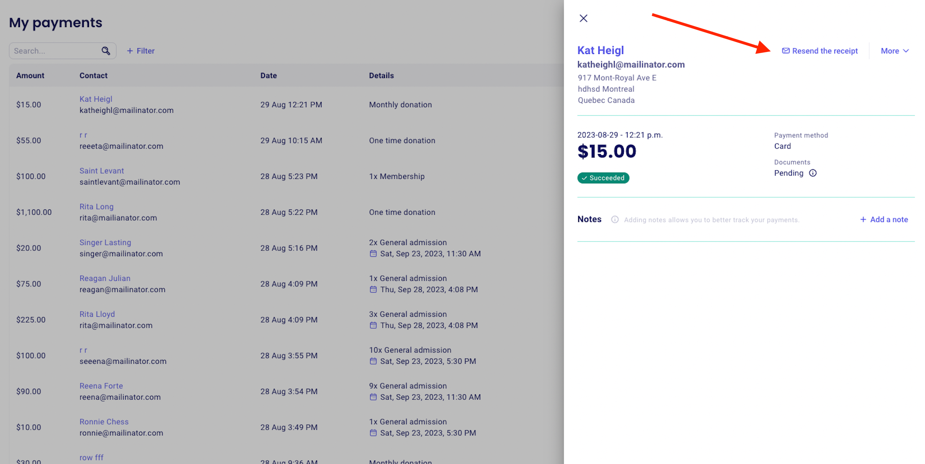Image resolution: width=925 pixels, height=464 pixels.
Task: Click the plus icon for Add a note
Action: 863,220
